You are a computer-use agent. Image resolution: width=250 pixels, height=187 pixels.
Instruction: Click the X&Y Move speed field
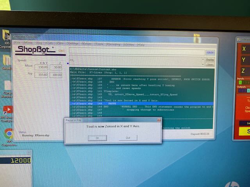coord(41,67)
